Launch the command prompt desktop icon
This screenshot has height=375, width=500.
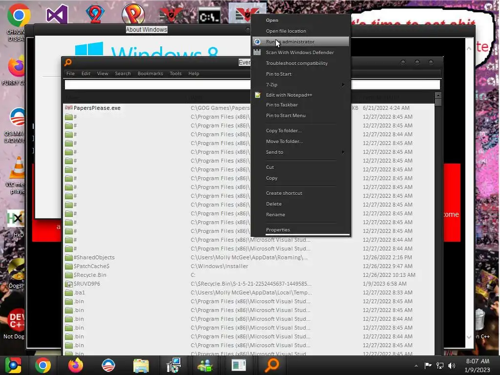[x=209, y=16]
